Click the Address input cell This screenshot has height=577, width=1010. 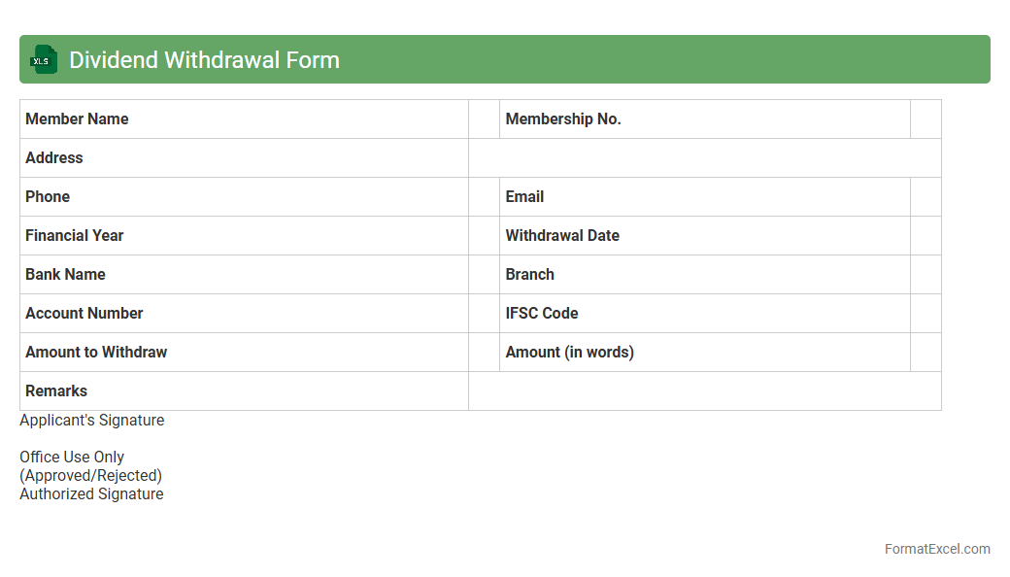click(704, 158)
